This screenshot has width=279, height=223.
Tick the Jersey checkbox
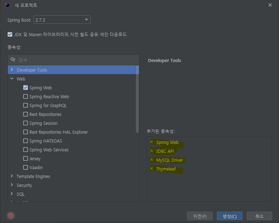point(26,158)
